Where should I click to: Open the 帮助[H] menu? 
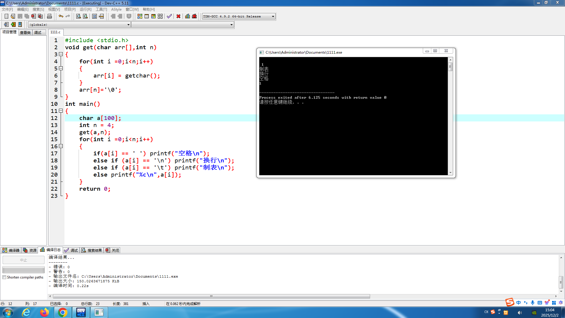149,9
